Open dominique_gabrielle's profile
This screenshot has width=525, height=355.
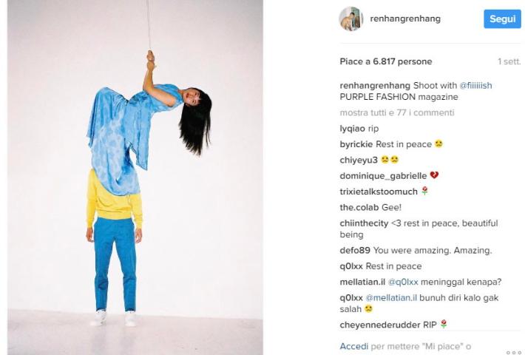click(383, 176)
